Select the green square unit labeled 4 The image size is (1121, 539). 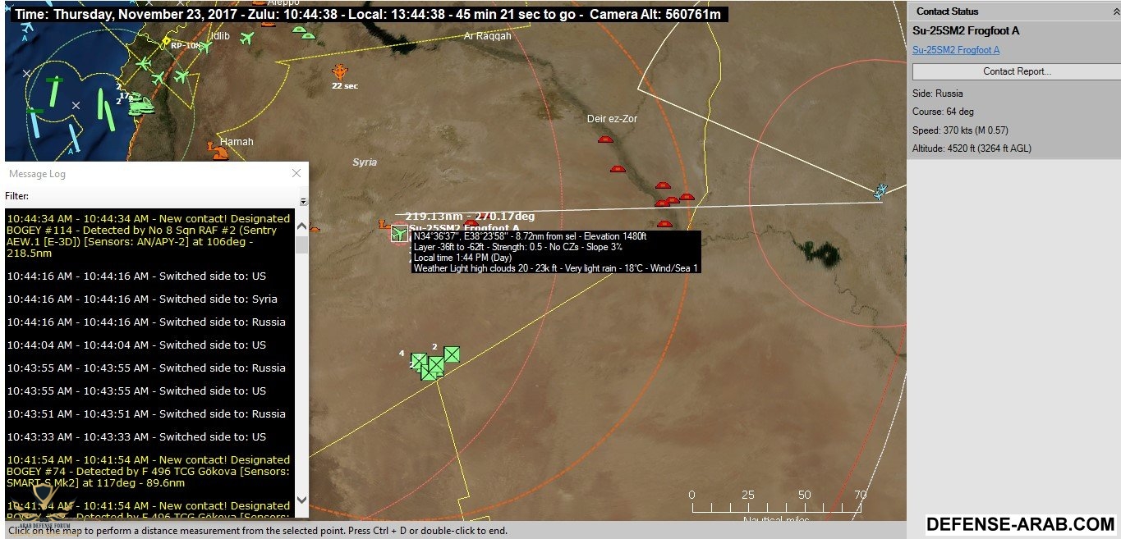coord(418,361)
